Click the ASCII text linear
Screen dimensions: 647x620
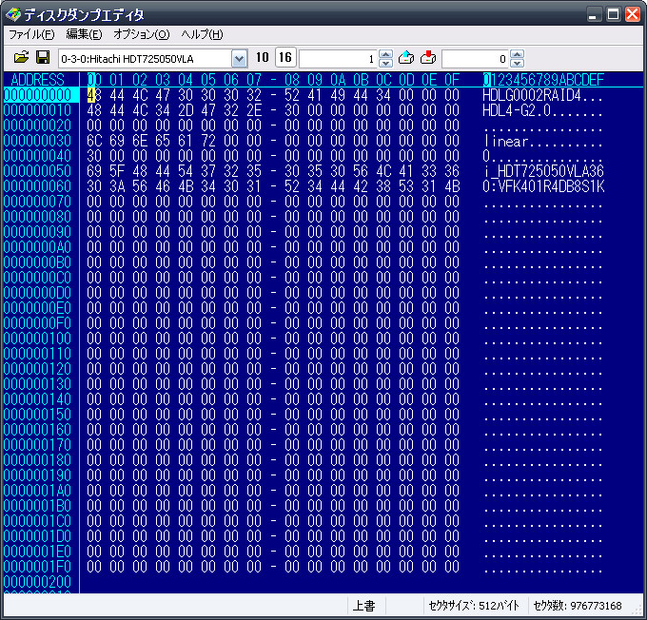pos(506,141)
